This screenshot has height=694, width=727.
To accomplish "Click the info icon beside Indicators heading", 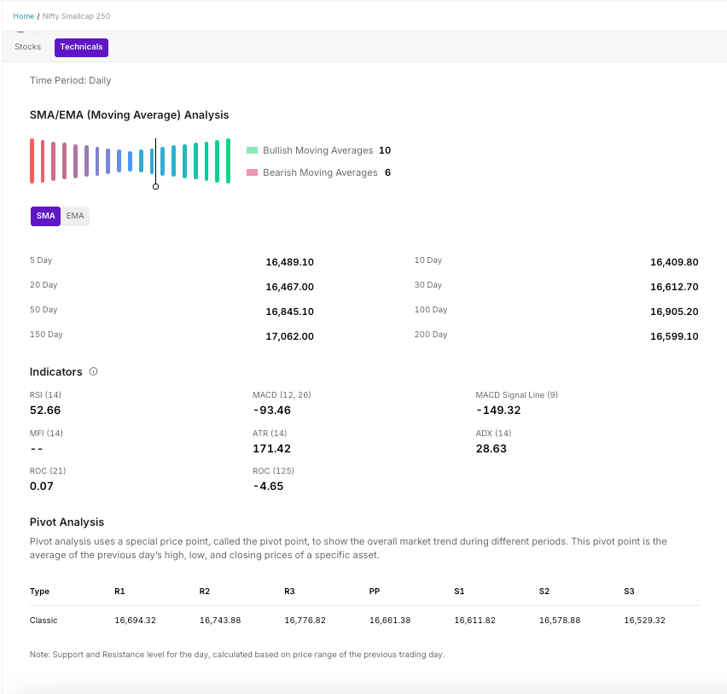I will [94, 372].
